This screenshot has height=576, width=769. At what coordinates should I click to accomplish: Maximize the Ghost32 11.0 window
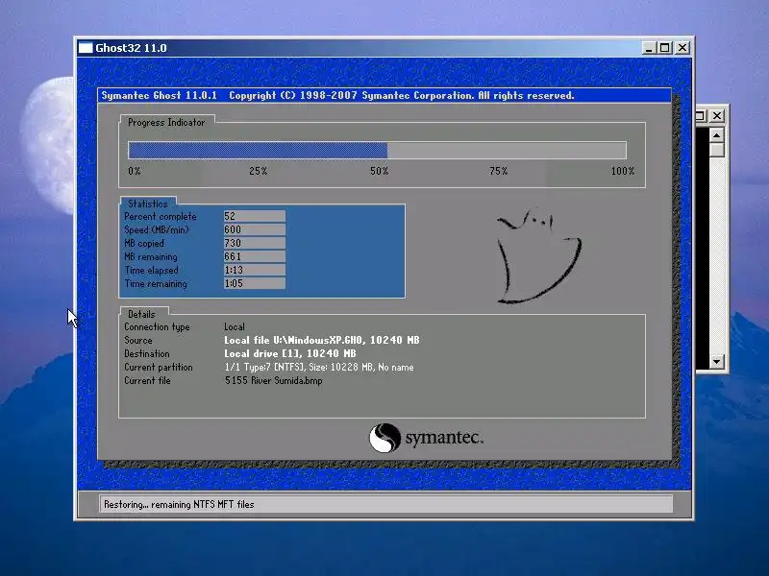pyautogui.click(x=665, y=48)
